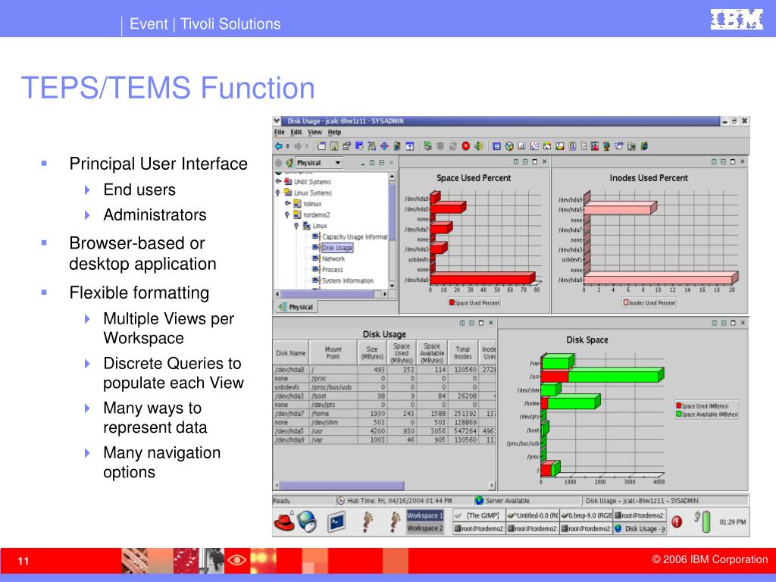Select Capacity Usage Information in the tree
This screenshot has height=582, width=776.
click(355, 237)
